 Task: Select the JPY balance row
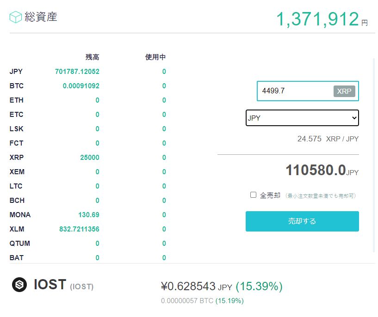[x=16, y=72]
